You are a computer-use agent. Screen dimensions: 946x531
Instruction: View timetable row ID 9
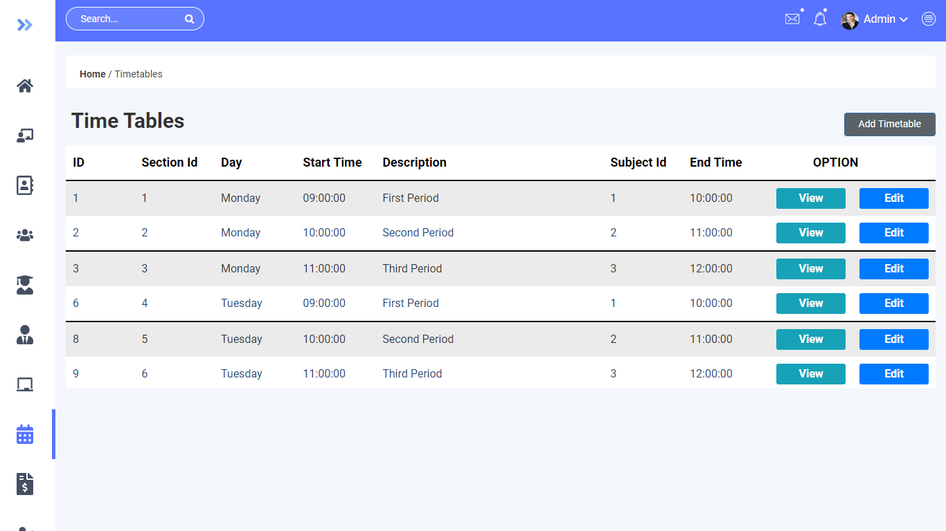pos(811,374)
